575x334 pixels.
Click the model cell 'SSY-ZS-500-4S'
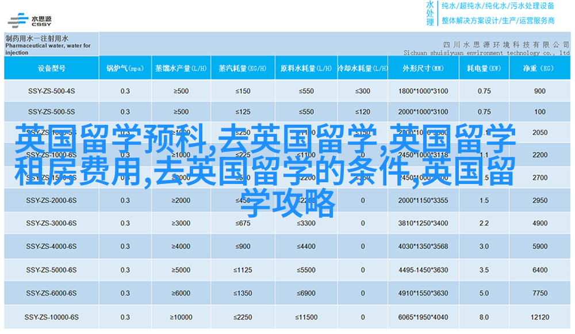(x=51, y=91)
